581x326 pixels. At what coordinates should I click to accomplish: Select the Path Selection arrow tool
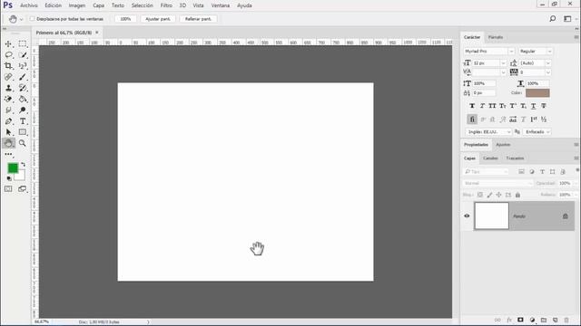tap(8, 132)
